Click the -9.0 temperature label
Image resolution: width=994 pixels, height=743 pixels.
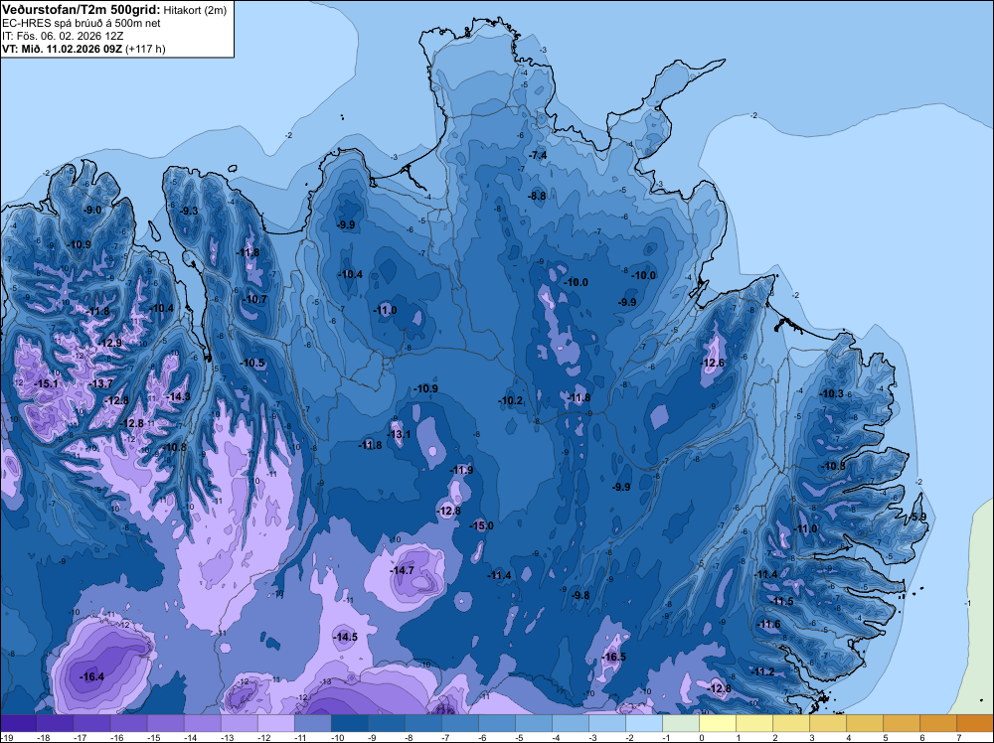click(x=92, y=211)
